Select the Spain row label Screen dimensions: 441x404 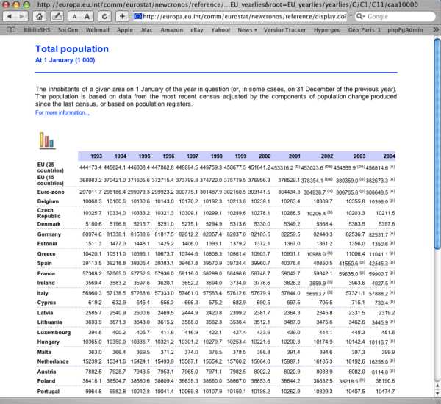tap(44, 263)
